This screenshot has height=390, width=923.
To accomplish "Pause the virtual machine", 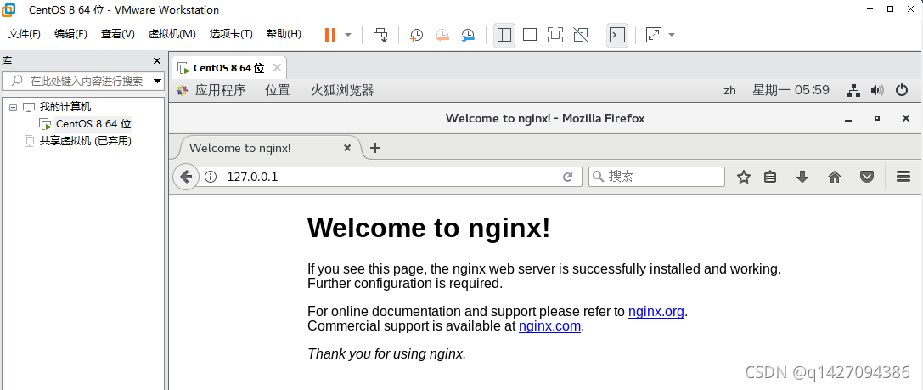I will (x=329, y=35).
